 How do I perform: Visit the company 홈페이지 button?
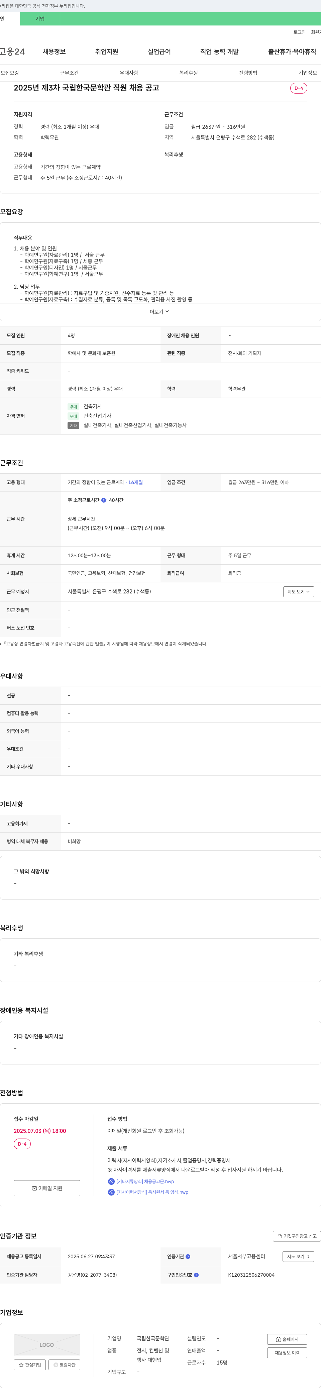coord(287,1339)
